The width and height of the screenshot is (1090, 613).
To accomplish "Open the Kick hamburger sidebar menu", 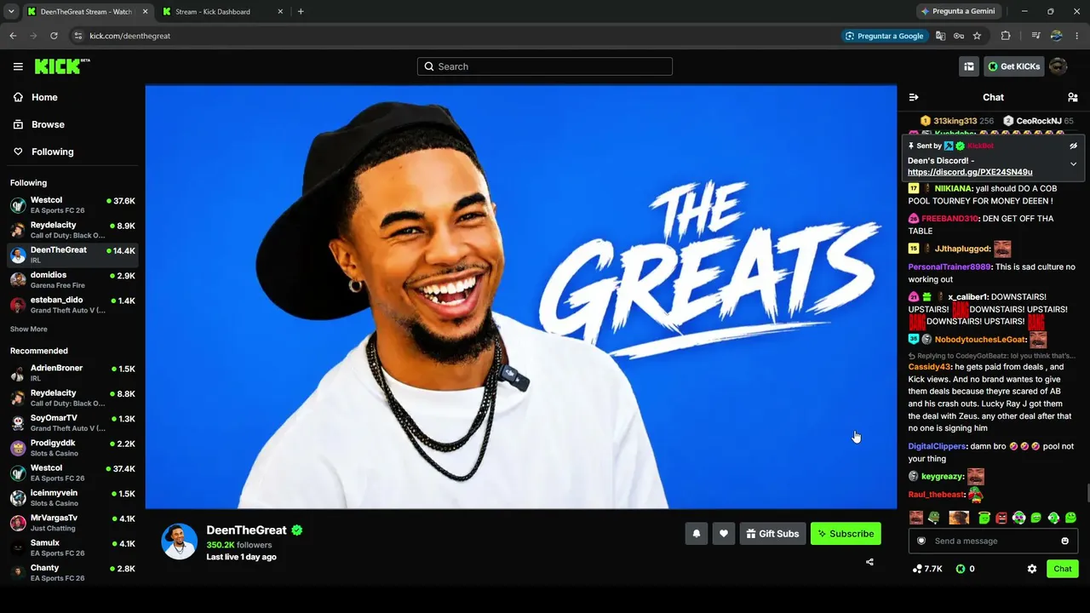I will [x=18, y=66].
